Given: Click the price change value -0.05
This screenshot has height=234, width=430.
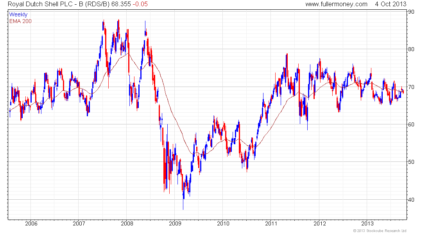Looking at the screenshot, I should (140, 4).
